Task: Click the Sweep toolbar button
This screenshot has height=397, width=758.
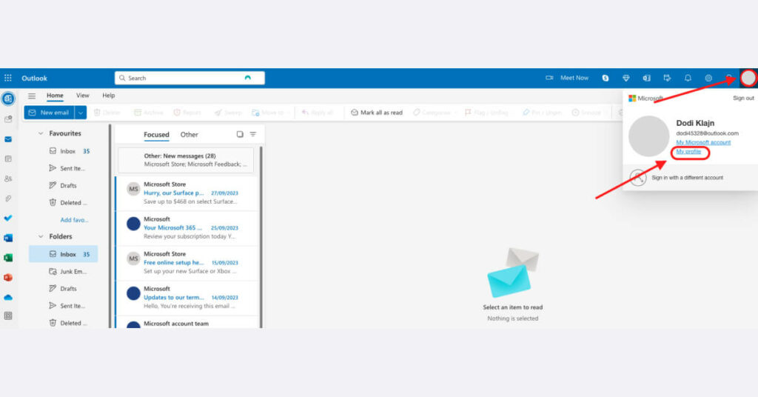Action: point(228,112)
